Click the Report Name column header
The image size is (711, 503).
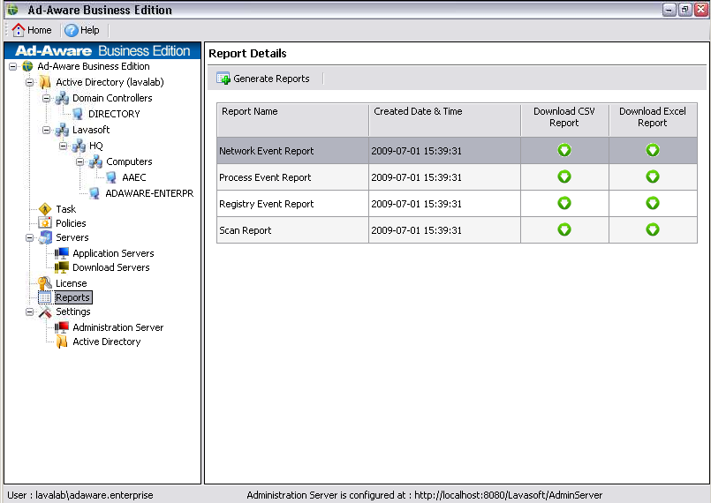tap(293, 120)
